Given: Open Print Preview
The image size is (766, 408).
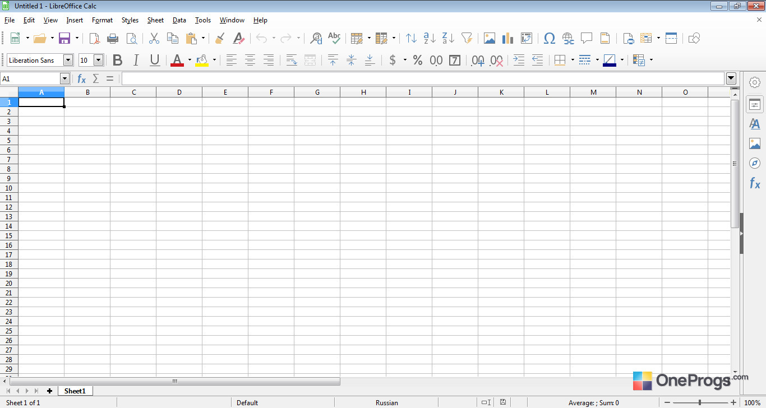Looking at the screenshot, I should pos(131,38).
